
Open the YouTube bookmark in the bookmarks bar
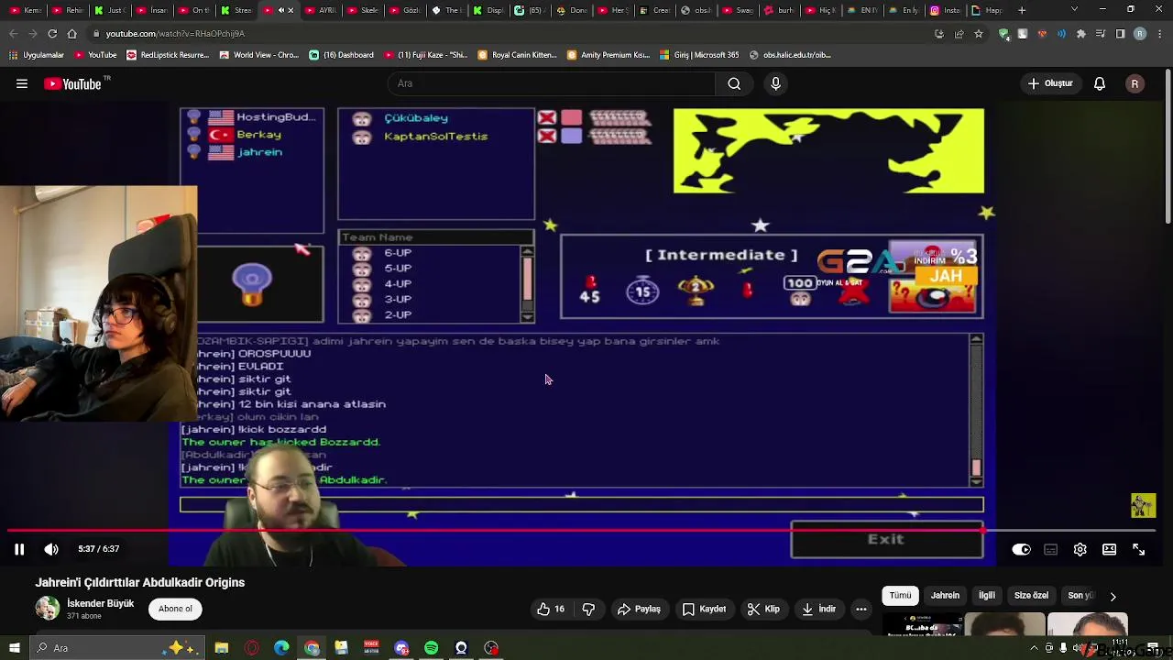pos(94,55)
